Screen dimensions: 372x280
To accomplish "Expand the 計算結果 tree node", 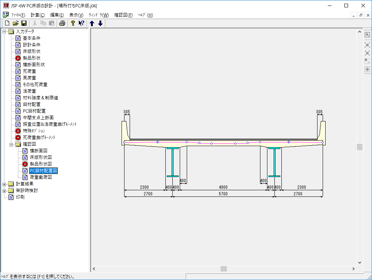I will point(4,184).
